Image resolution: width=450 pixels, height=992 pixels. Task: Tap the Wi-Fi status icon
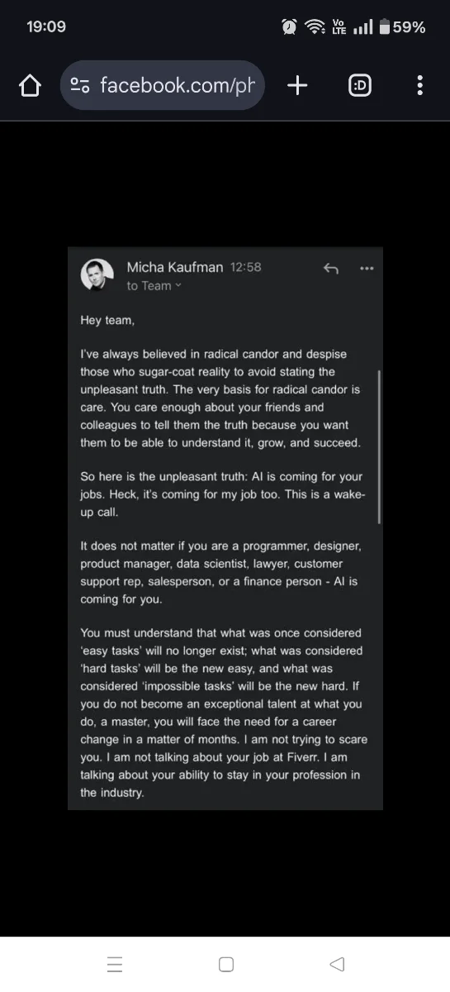click(315, 27)
